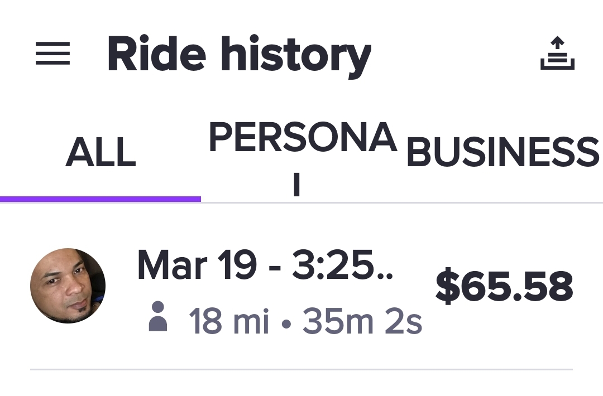Click the $65.58 fare amount

tap(504, 287)
